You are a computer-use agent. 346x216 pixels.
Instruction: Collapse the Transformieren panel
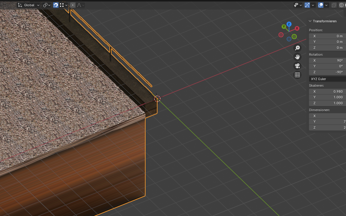310,21
